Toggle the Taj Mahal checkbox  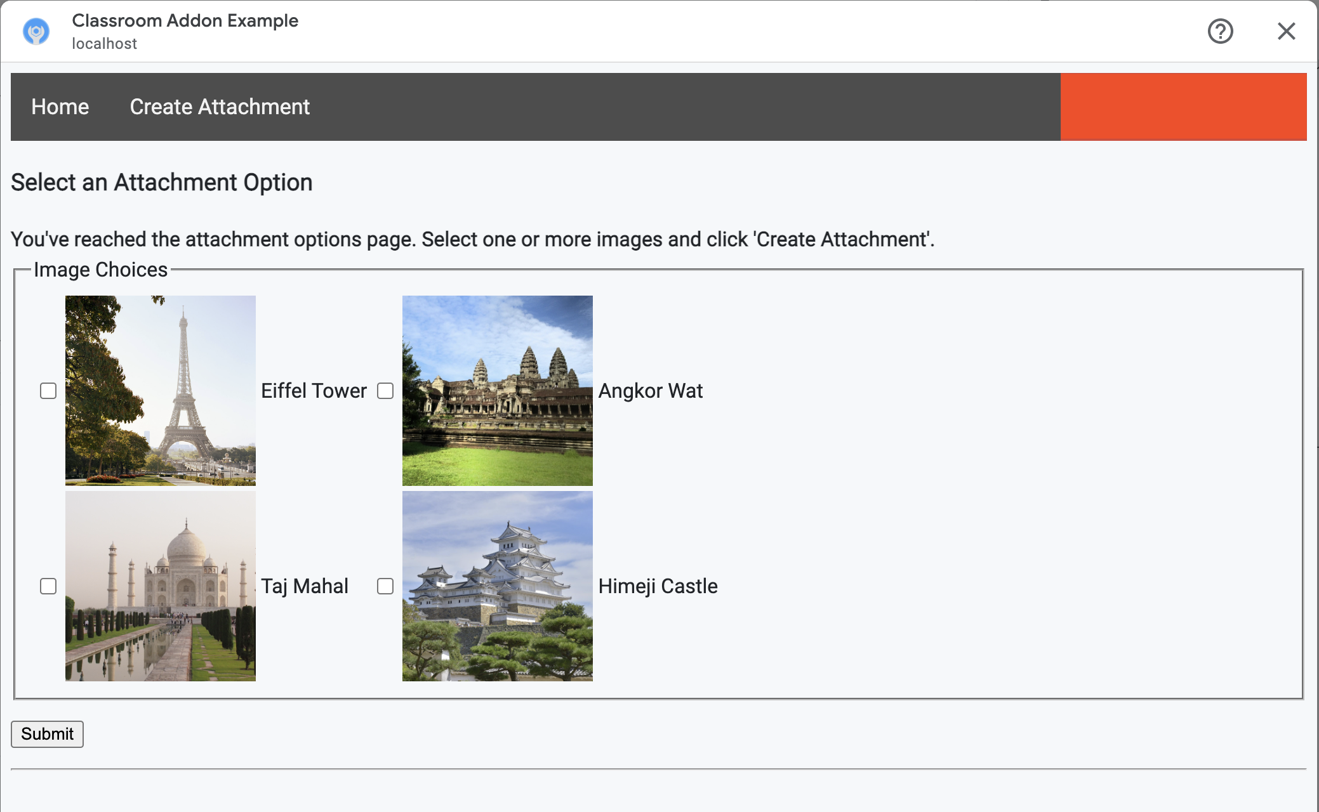48,586
